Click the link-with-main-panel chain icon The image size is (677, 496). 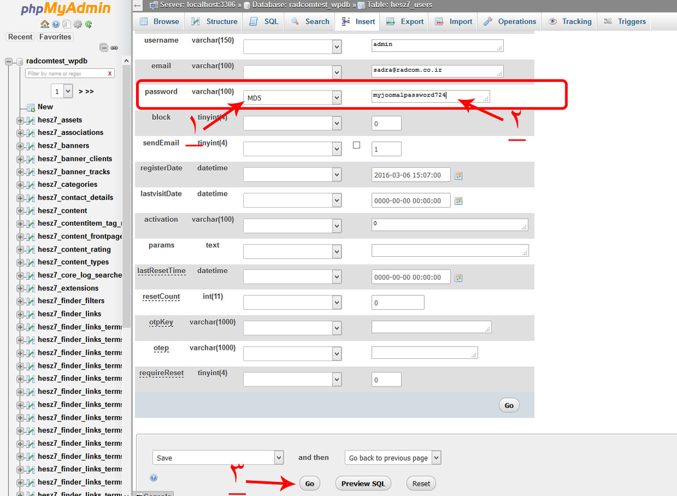(x=114, y=48)
